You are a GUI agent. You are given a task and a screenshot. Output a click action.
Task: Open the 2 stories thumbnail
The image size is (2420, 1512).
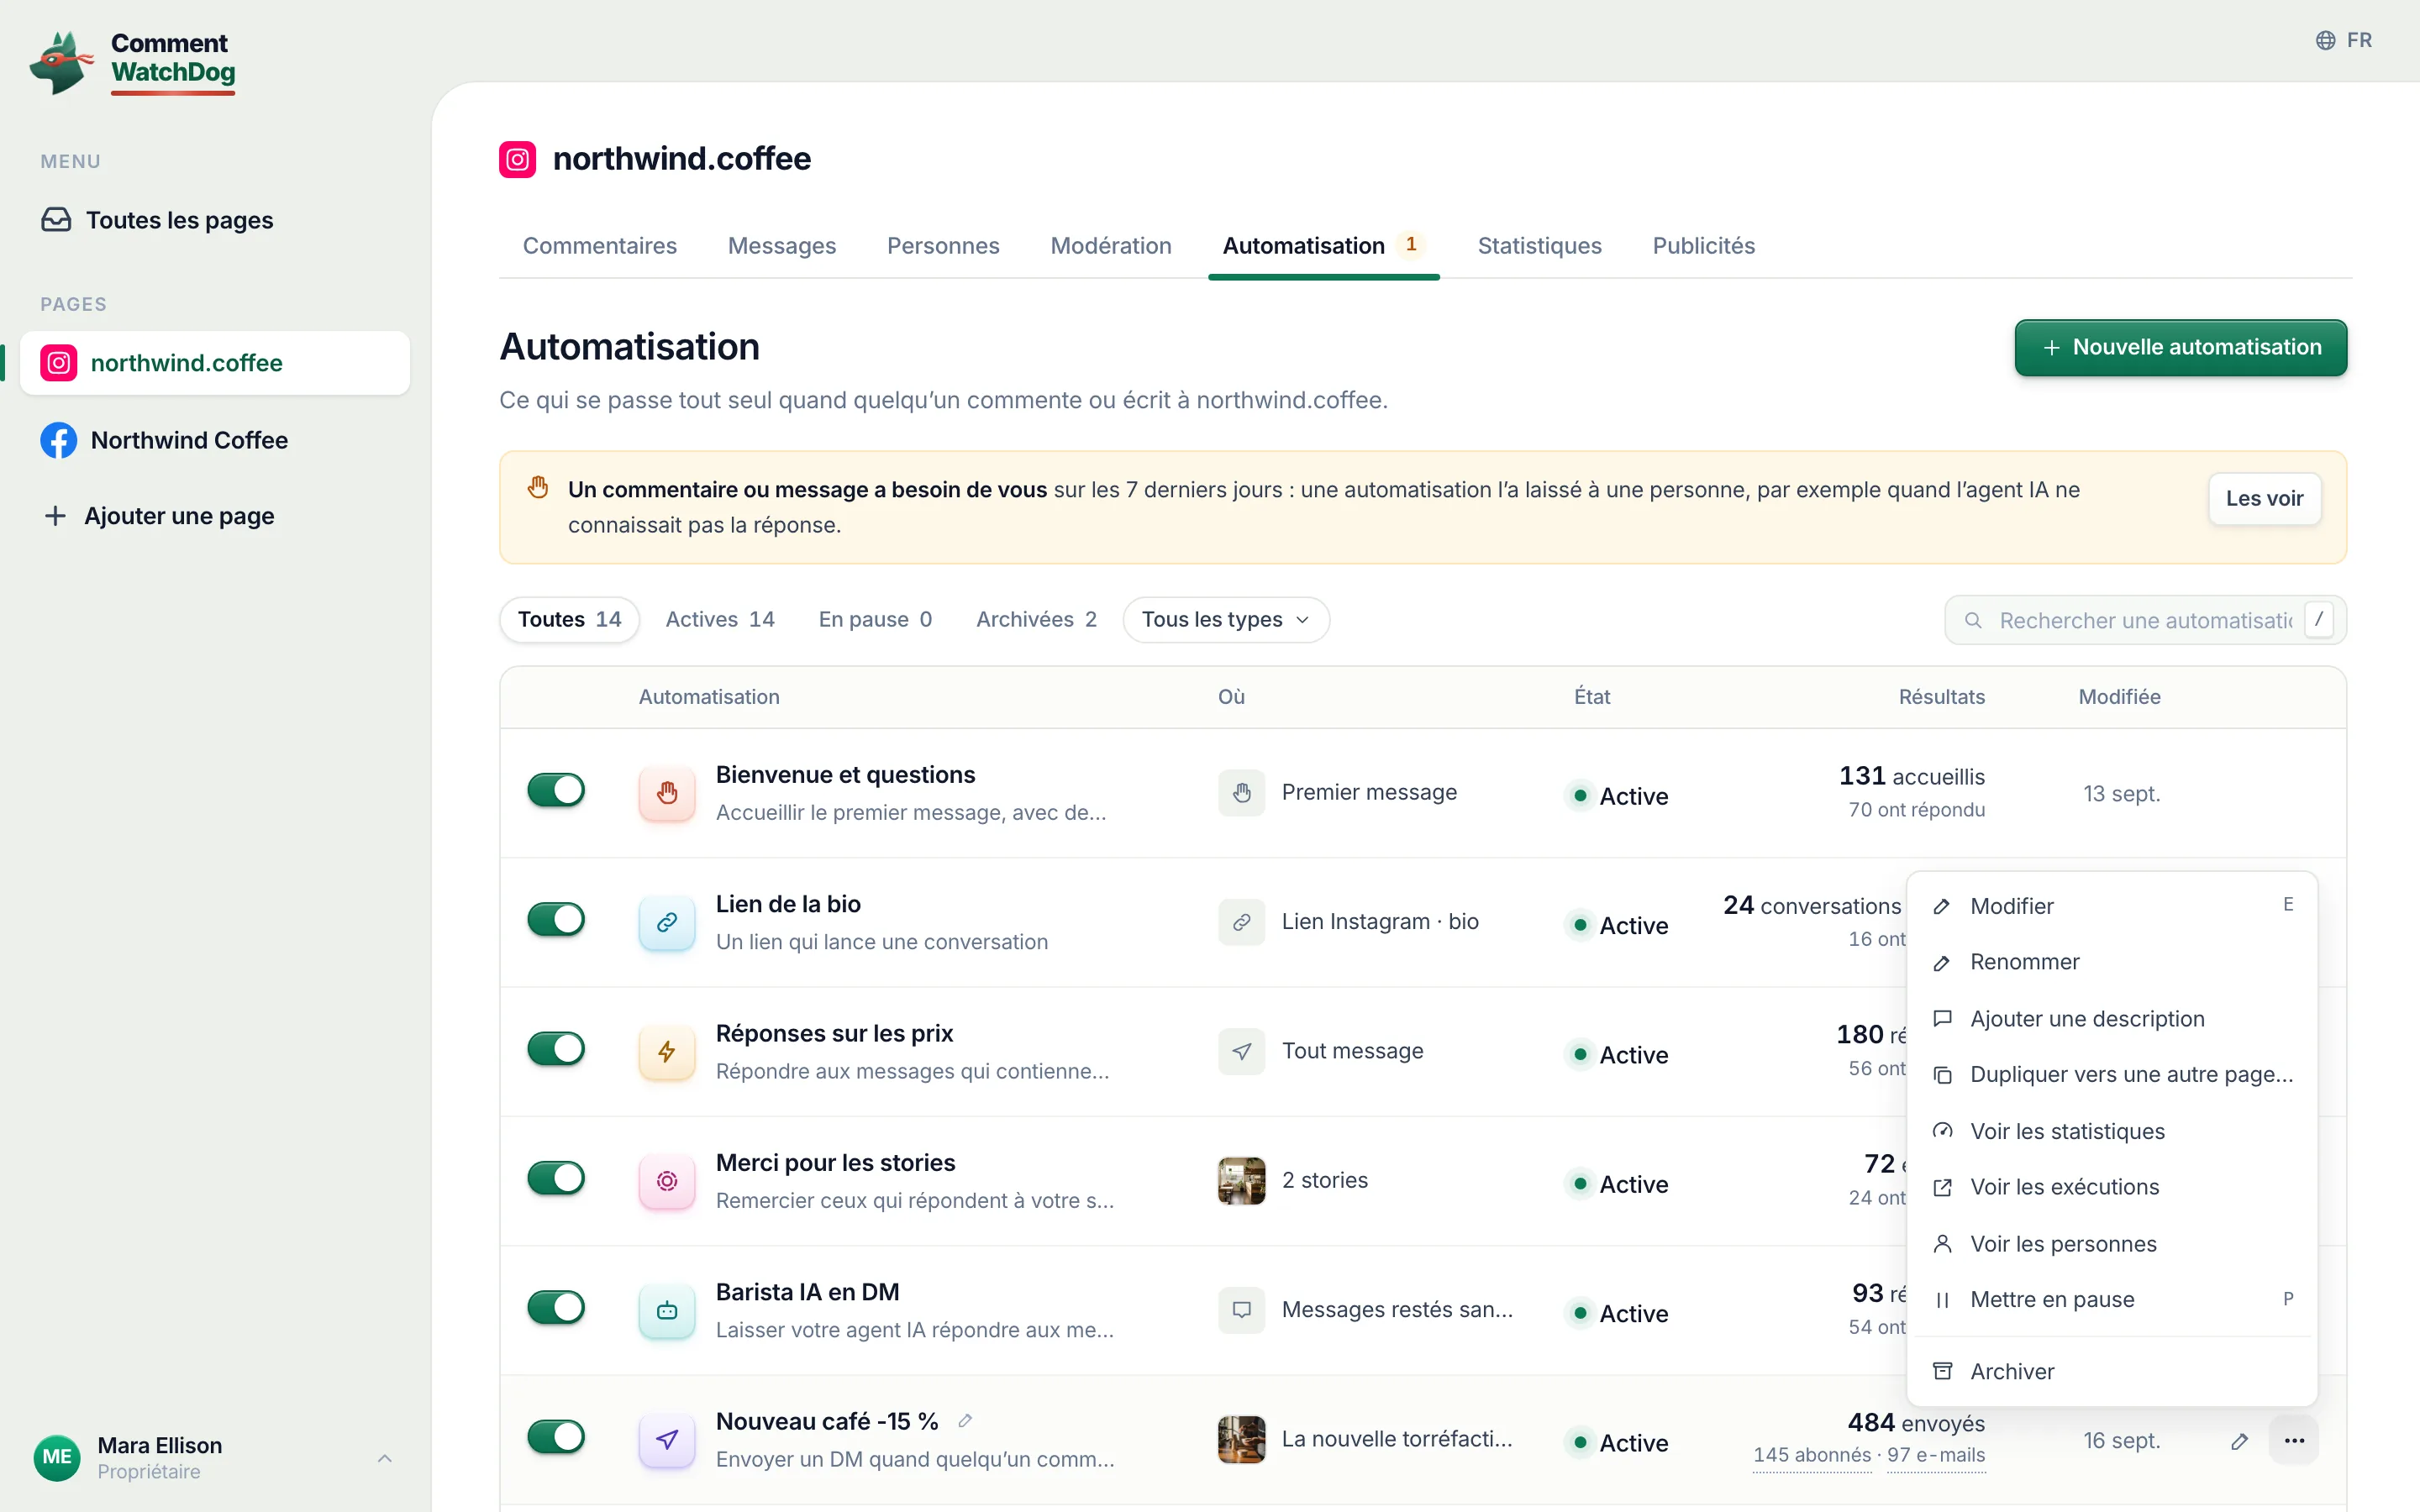(1241, 1181)
